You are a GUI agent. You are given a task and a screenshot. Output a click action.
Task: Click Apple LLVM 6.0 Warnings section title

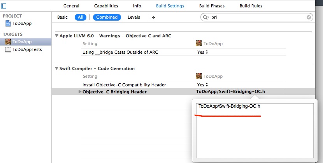point(115,36)
